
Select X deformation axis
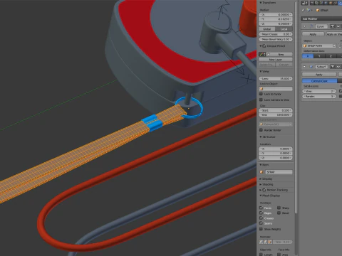tap(308, 56)
